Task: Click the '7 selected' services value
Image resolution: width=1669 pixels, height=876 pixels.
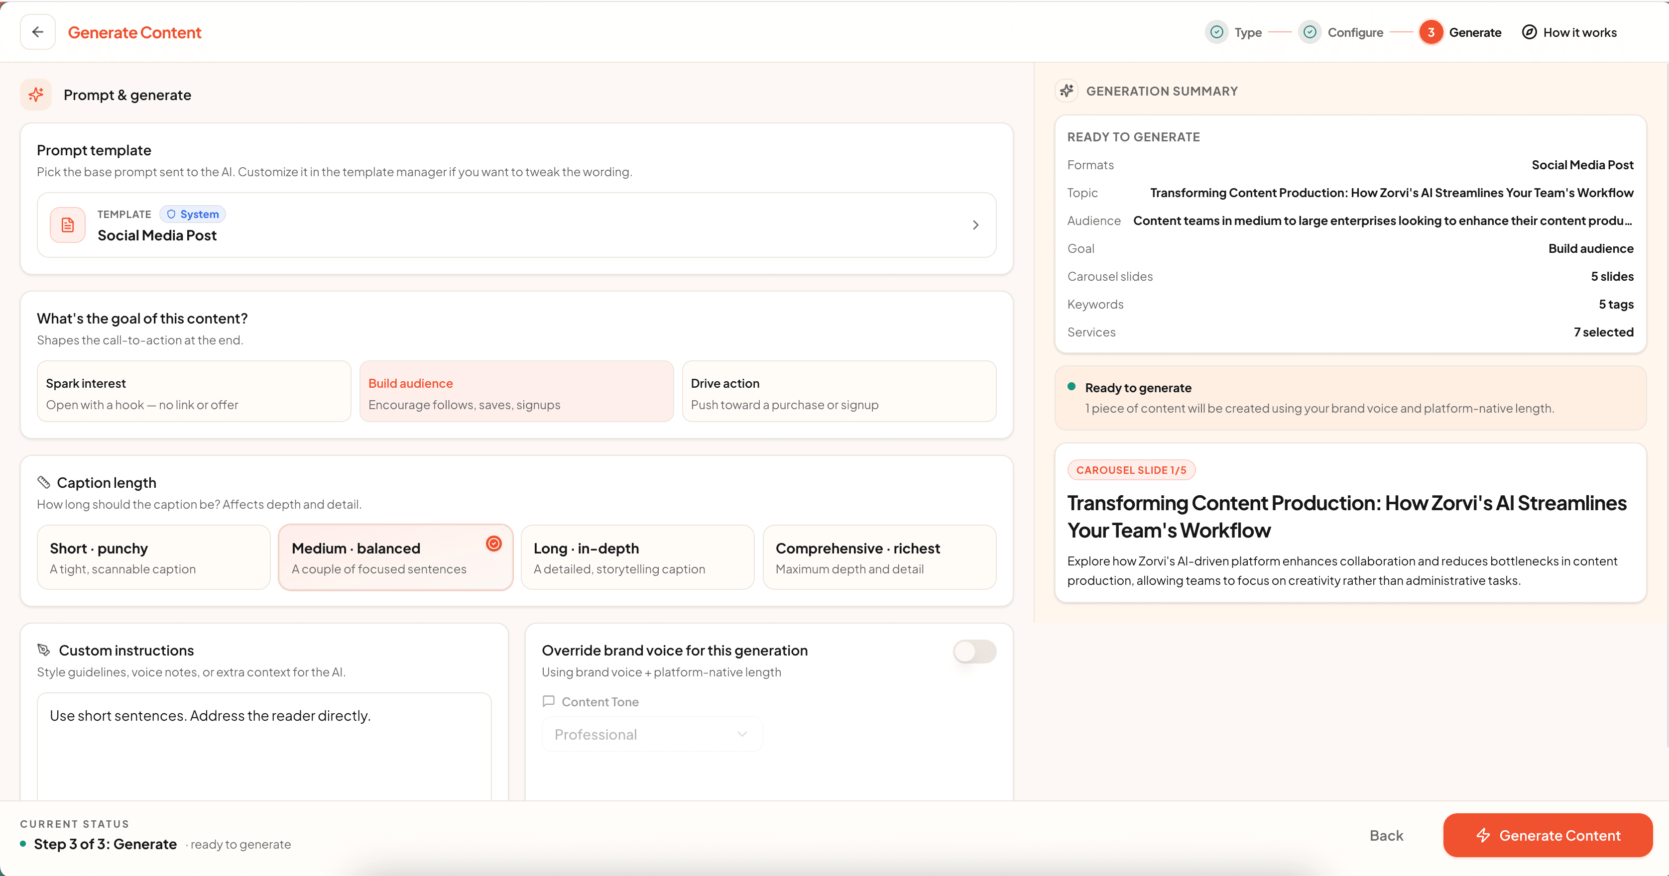Action: point(1604,331)
